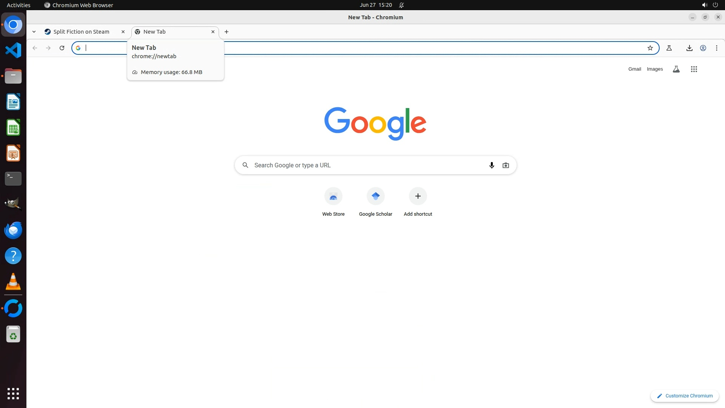Viewport: 725px width, 408px height.
Task: Reload the current page
Action: [62, 48]
